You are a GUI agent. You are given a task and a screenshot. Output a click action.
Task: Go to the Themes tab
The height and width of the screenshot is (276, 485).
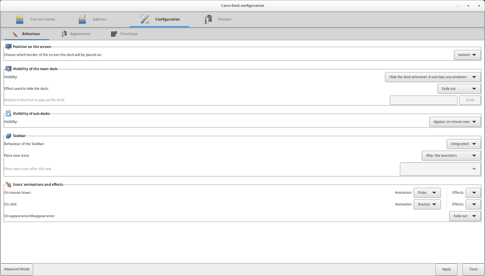point(217,19)
